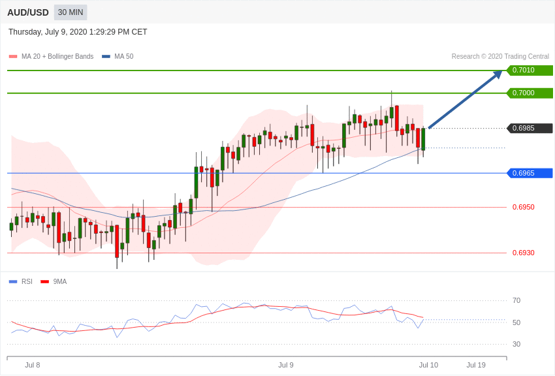555x376 pixels.
Task: Select the 0.6985 current price tag
Action: (x=530, y=128)
